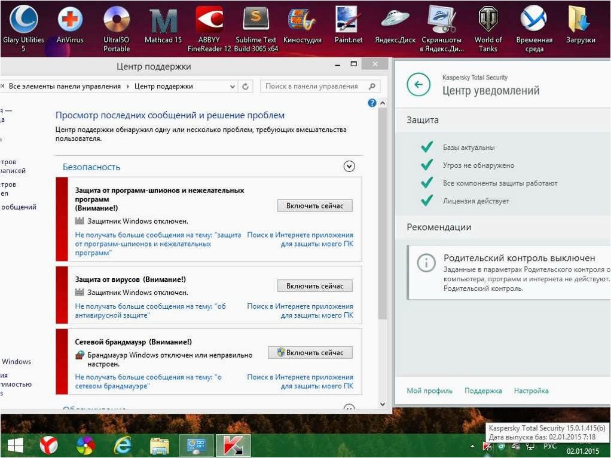Click the 02.01.2015 date in taskbar
611x458 pixels.
coord(583,451)
